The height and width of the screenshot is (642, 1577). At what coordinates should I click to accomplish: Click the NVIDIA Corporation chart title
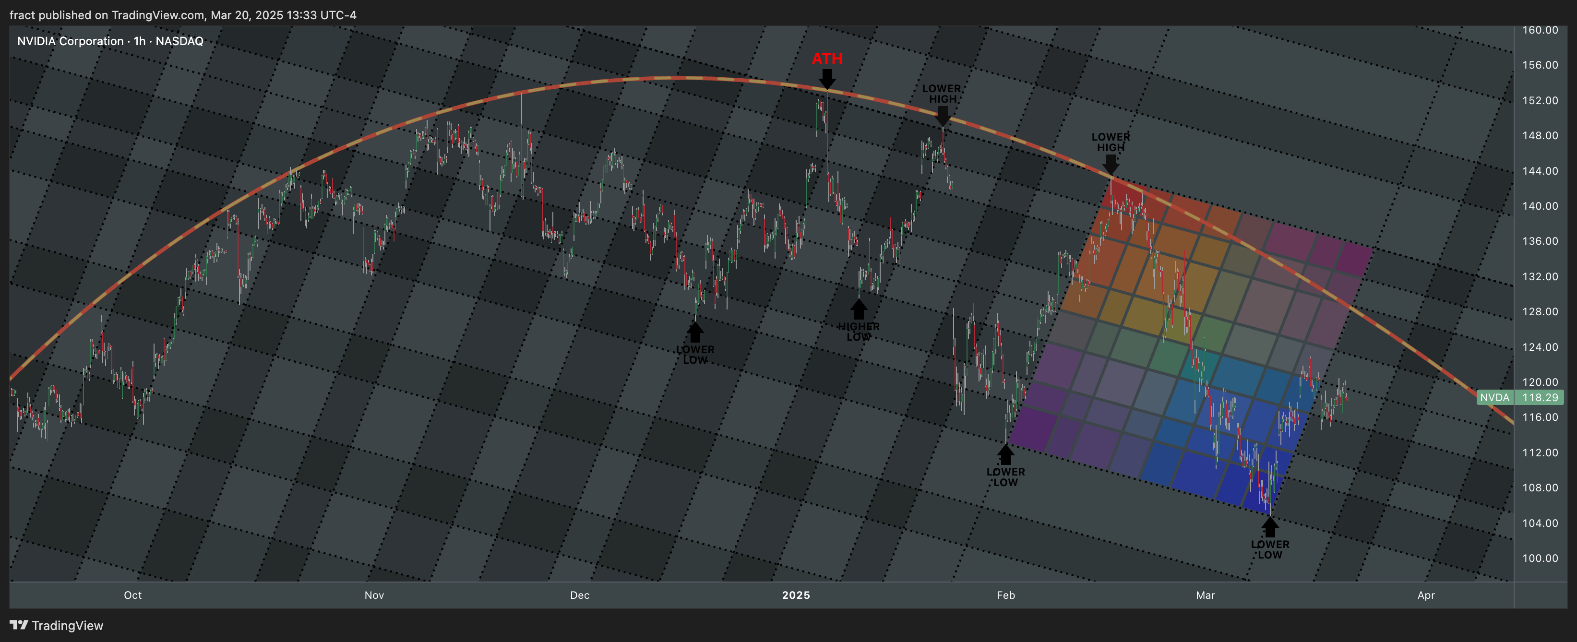tap(110, 41)
